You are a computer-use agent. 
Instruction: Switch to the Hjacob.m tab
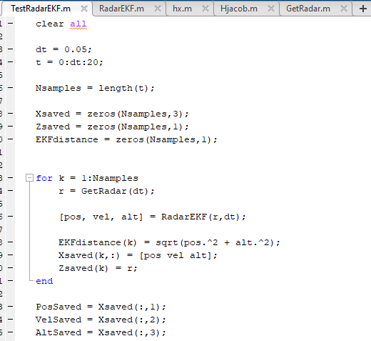coord(239,9)
